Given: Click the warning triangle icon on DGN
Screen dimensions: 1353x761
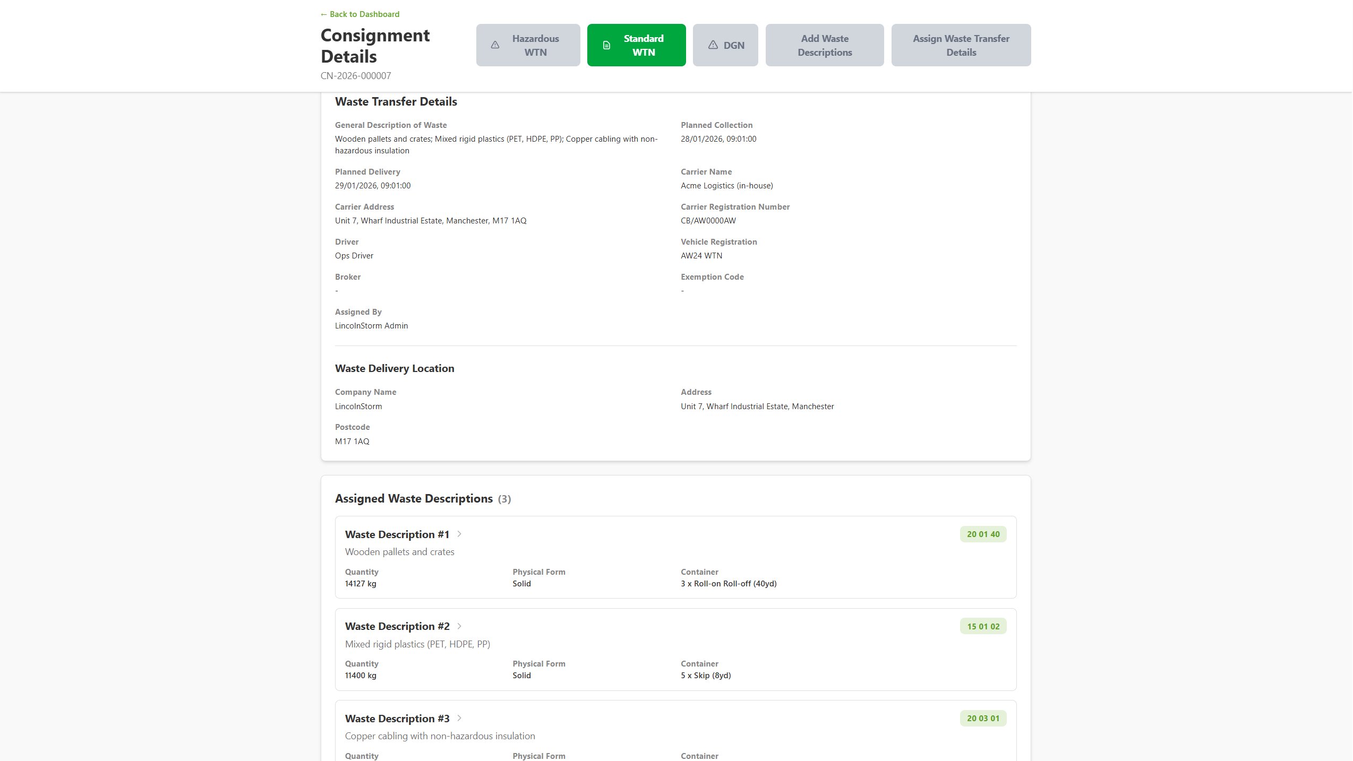Looking at the screenshot, I should click(713, 45).
